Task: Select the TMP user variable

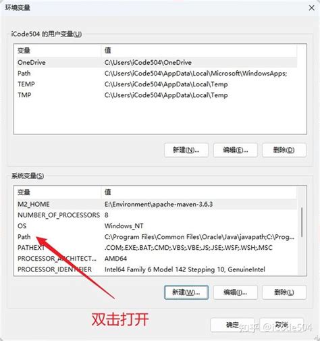Action: [155, 95]
